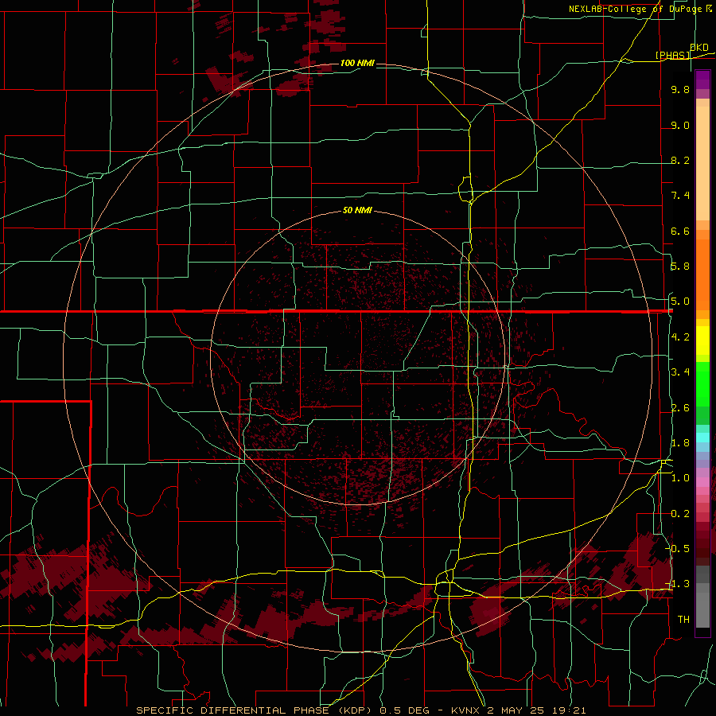Click the 8.2 value on the color scale
The height and width of the screenshot is (716, 716).
(680, 161)
